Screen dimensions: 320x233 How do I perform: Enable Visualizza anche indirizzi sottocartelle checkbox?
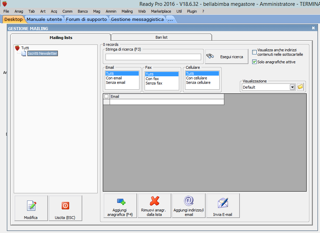click(x=254, y=52)
